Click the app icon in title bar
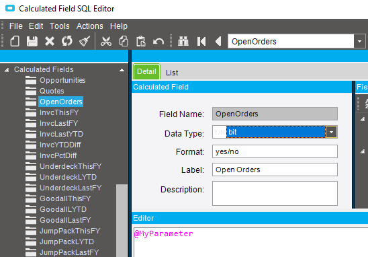 click(10, 9)
